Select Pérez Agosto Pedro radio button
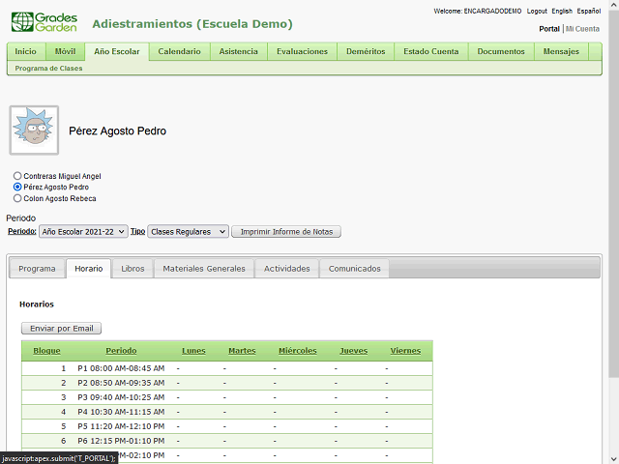 coord(17,187)
